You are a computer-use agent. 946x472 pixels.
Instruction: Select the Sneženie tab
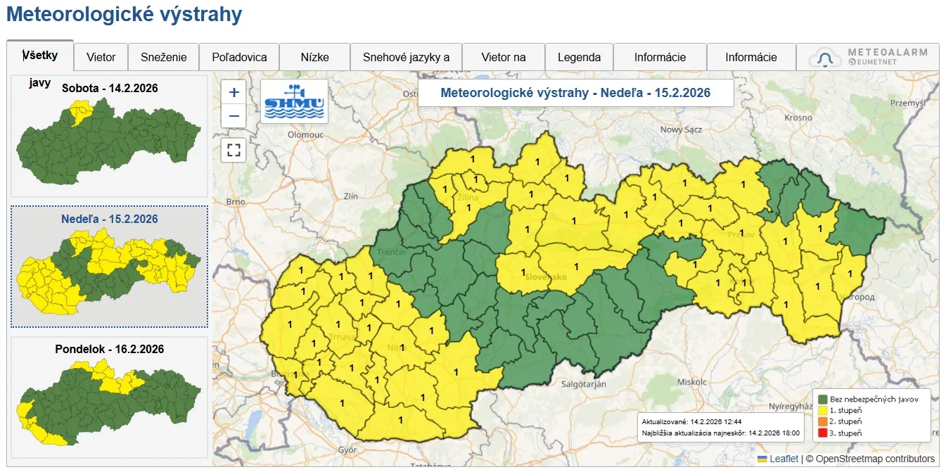coord(164,57)
